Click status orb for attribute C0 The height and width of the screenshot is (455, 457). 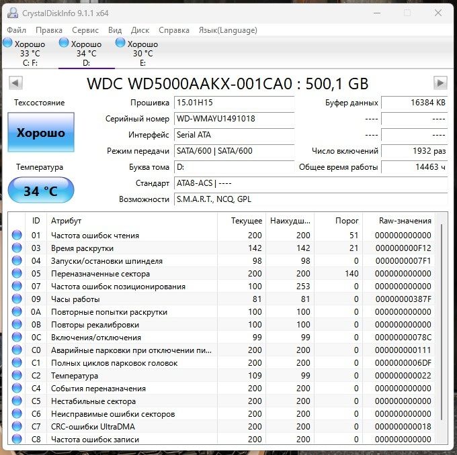pos(17,350)
